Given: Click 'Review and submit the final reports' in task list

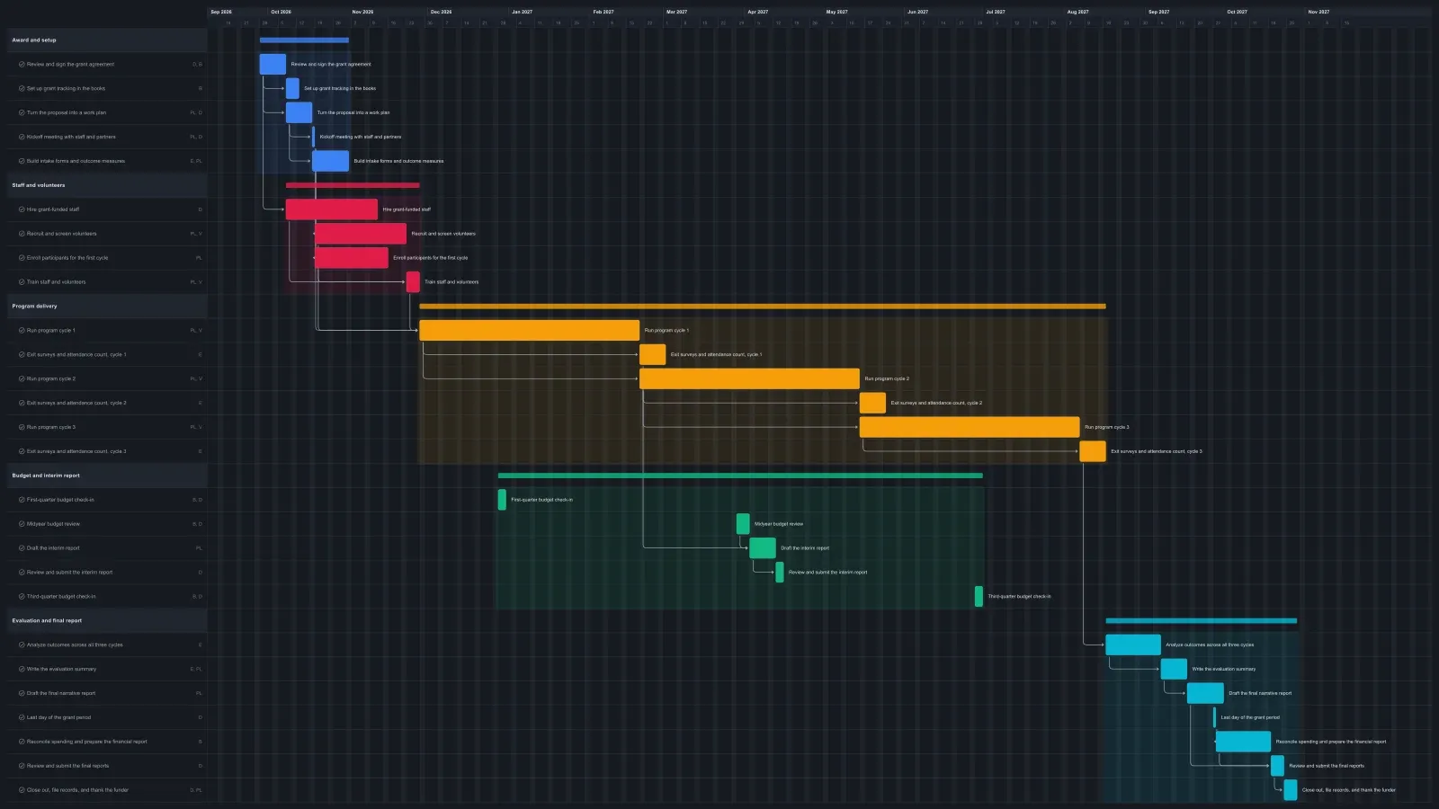Looking at the screenshot, I should click(x=67, y=767).
